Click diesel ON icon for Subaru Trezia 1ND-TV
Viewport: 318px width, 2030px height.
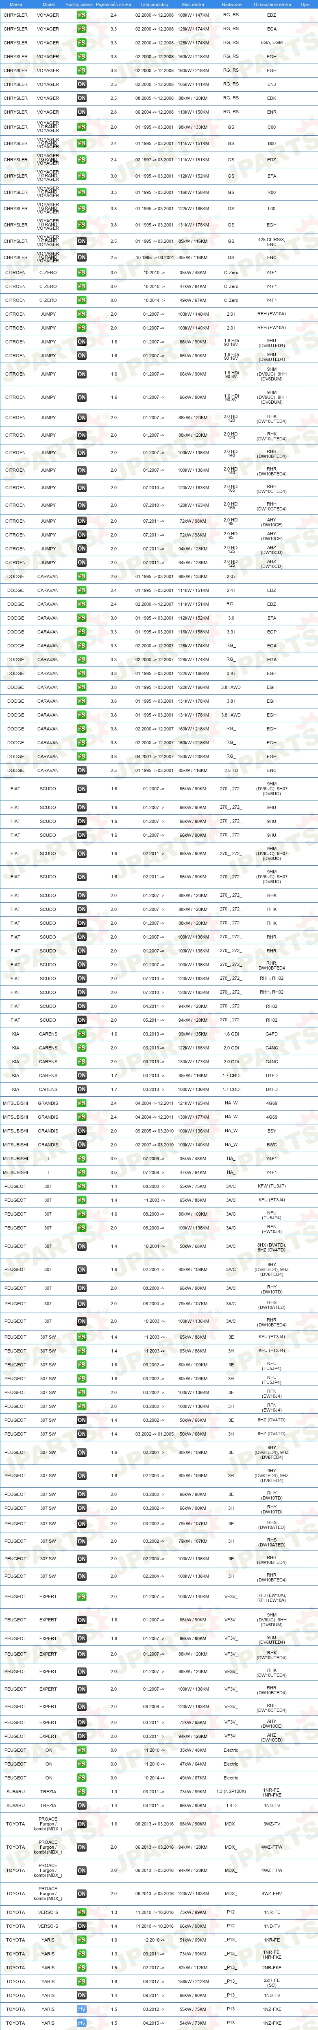click(82, 1806)
